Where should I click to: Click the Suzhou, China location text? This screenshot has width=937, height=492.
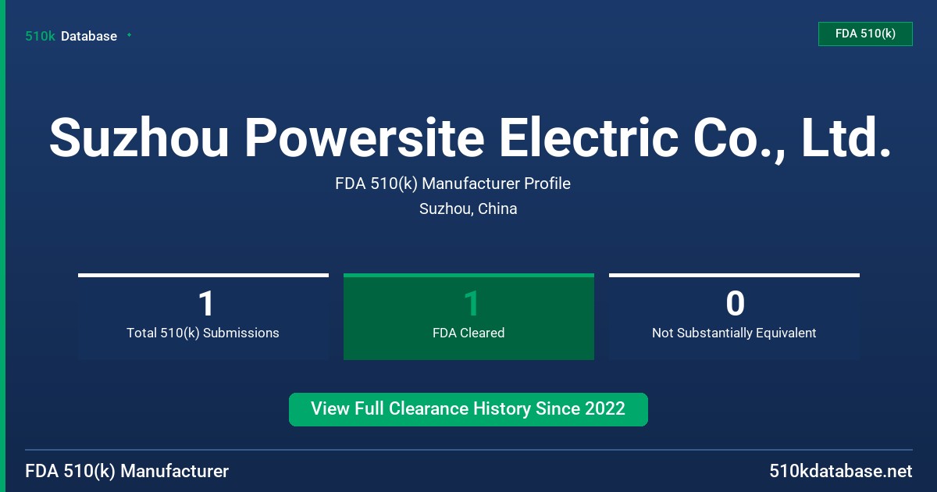tap(468, 209)
